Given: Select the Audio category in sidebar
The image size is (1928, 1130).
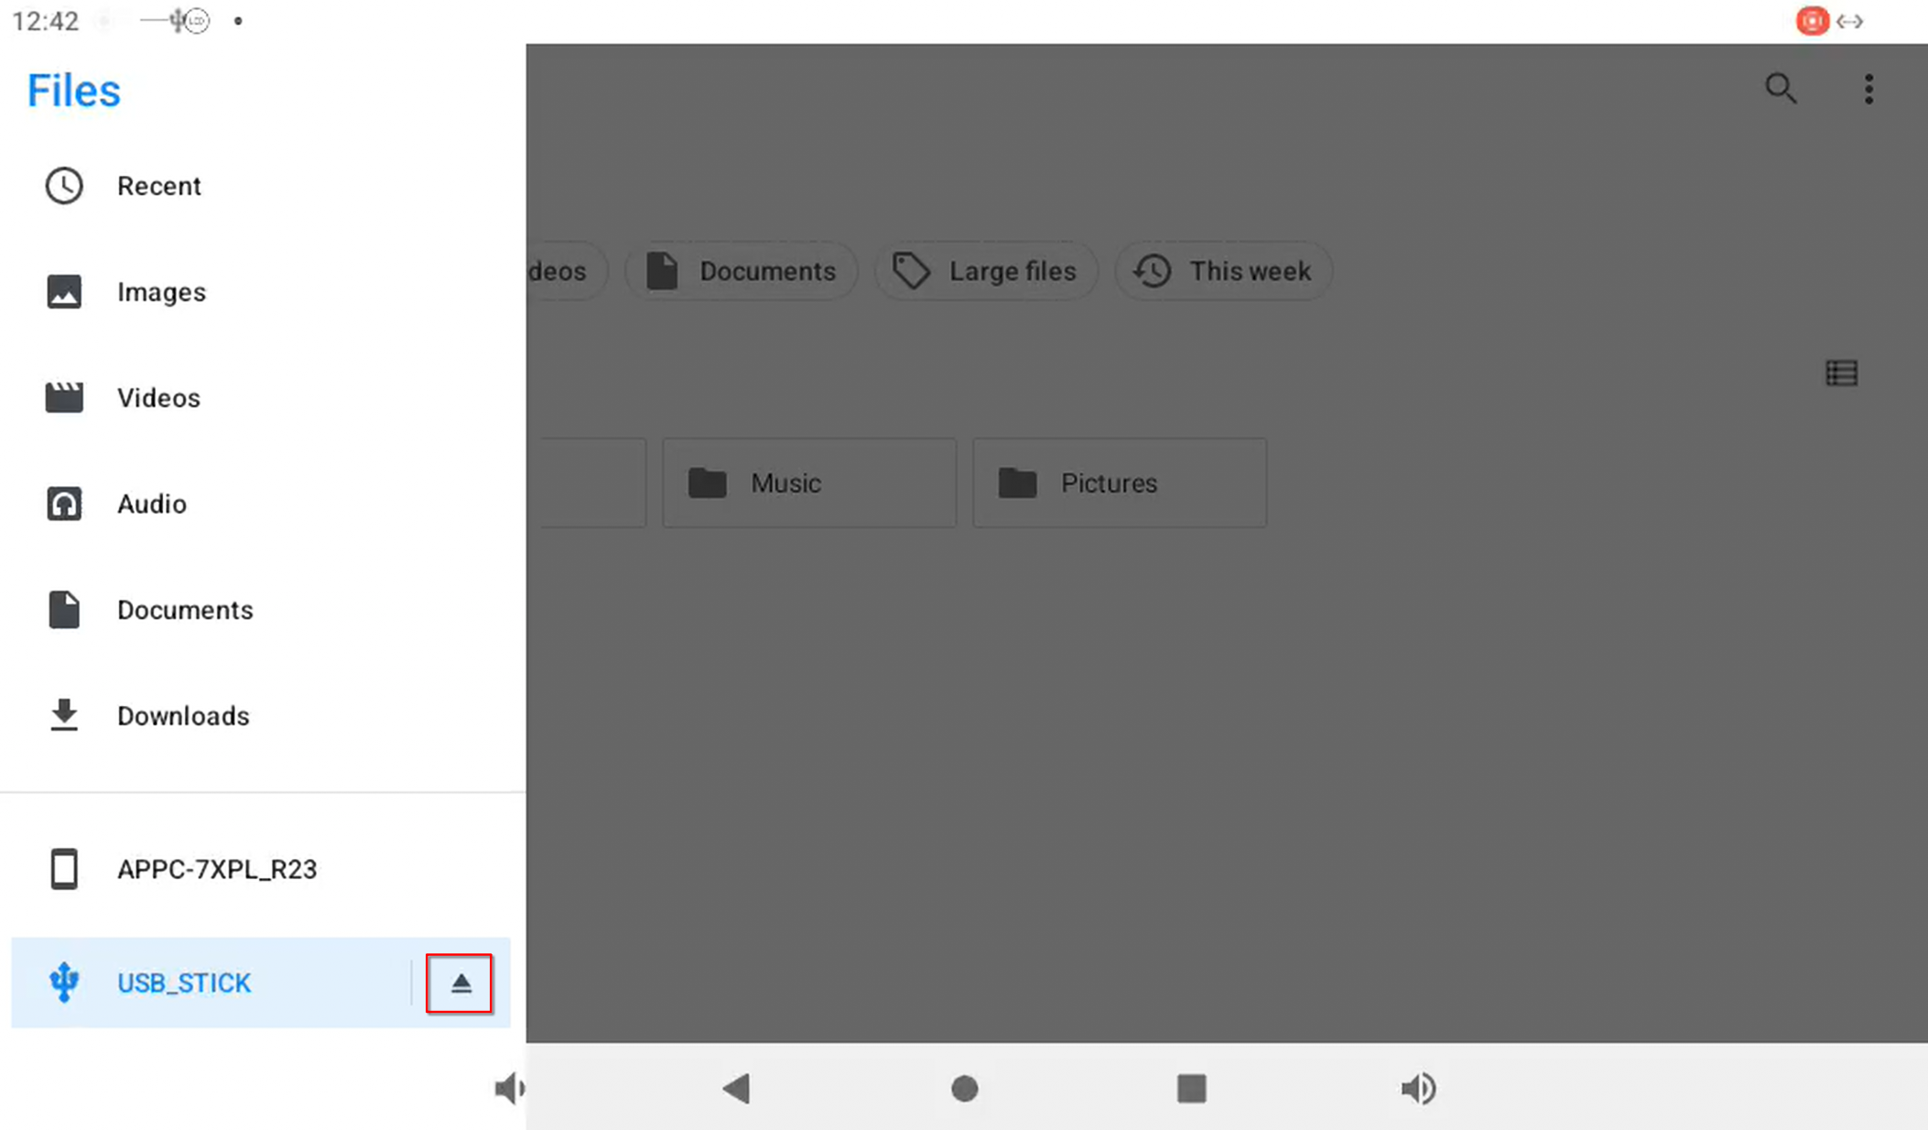Looking at the screenshot, I should pos(152,503).
